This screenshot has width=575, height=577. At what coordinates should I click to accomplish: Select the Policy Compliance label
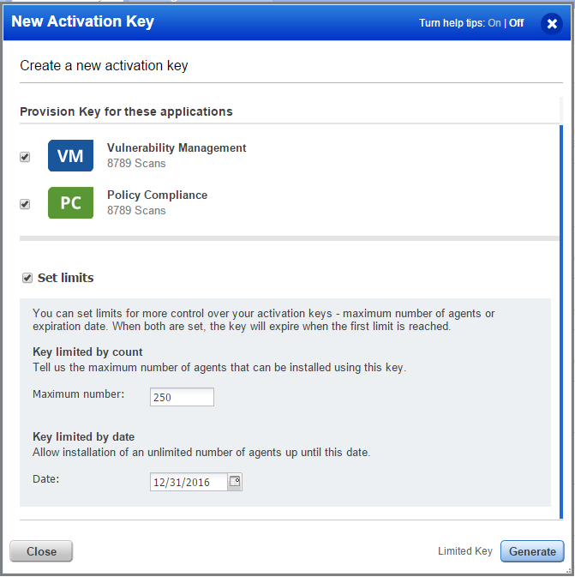coord(157,195)
